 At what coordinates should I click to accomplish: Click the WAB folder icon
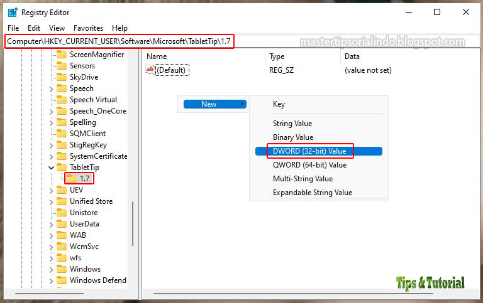coord(62,235)
